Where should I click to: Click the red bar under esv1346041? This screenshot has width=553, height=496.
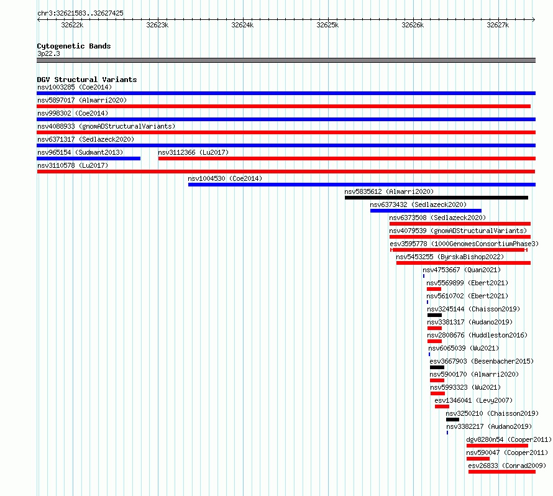coord(442,406)
